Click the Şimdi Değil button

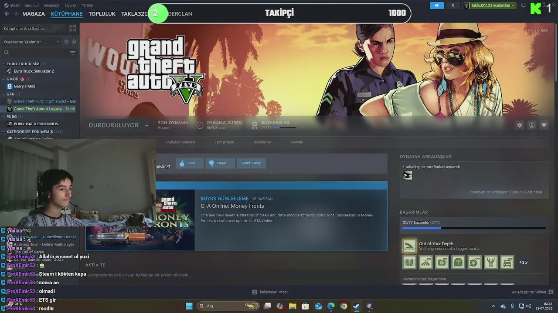pos(252,163)
